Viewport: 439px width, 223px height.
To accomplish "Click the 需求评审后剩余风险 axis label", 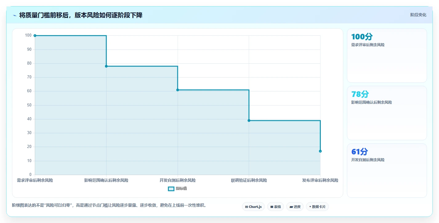I will click(x=35, y=180).
